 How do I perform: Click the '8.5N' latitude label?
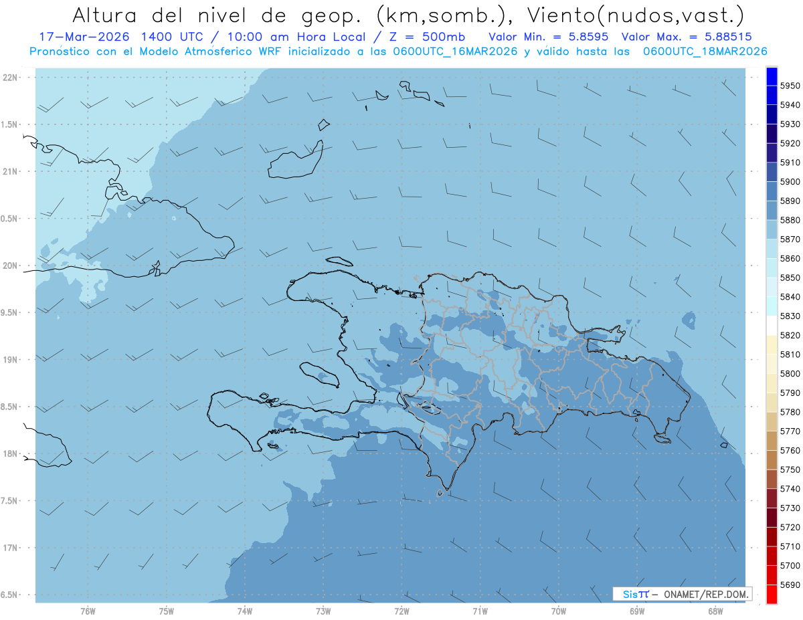tap(9, 407)
